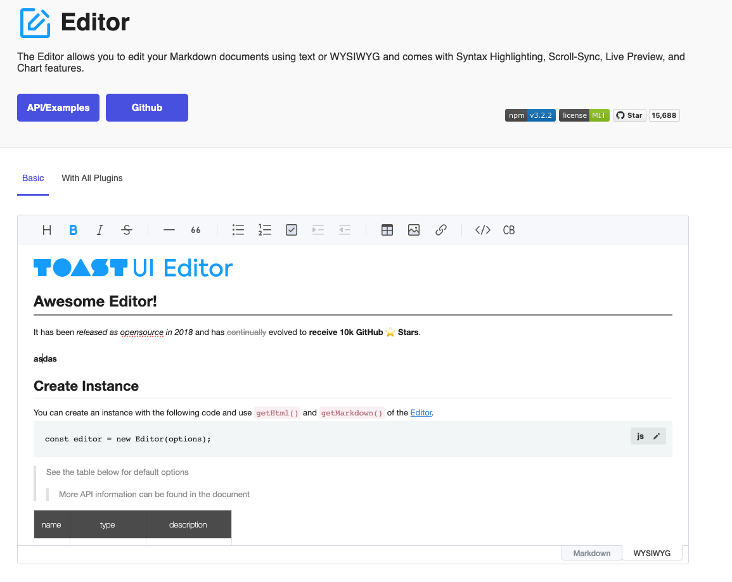
Task: Apply inline code formatting
Action: pyautogui.click(x=483, y=230)
